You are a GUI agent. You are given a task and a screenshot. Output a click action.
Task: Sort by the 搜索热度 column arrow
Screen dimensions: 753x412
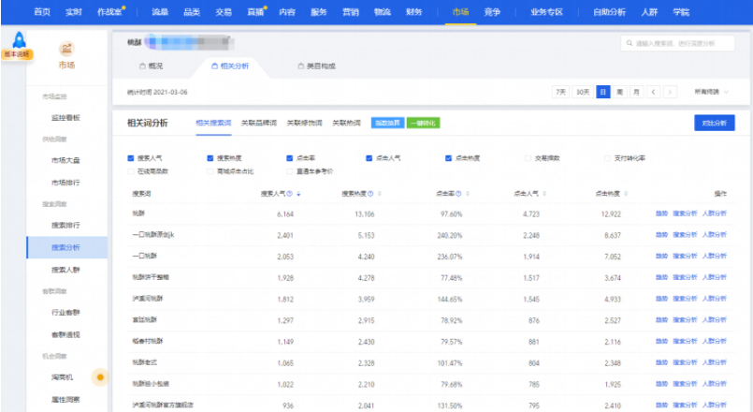380,194
